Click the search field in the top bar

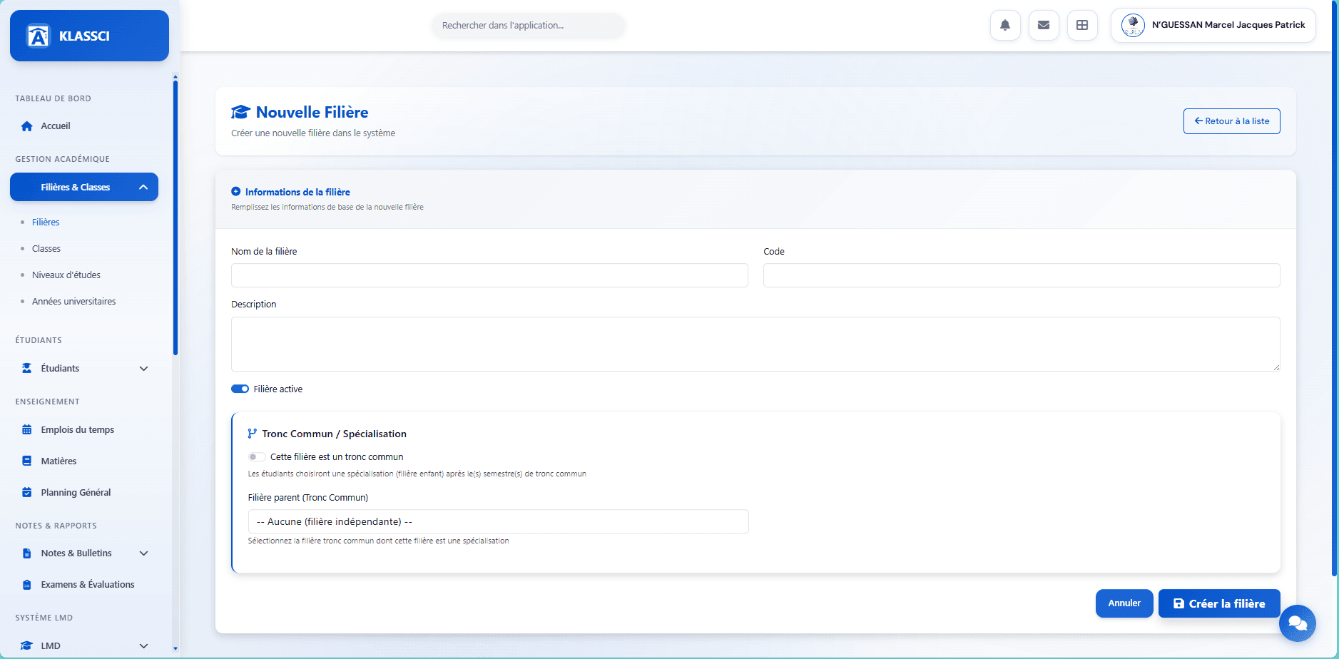tap(527, 25)
